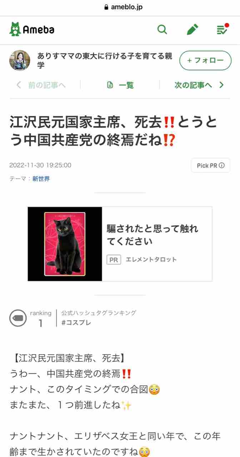Open the black cat tarot ad image

tap(65, 244)
